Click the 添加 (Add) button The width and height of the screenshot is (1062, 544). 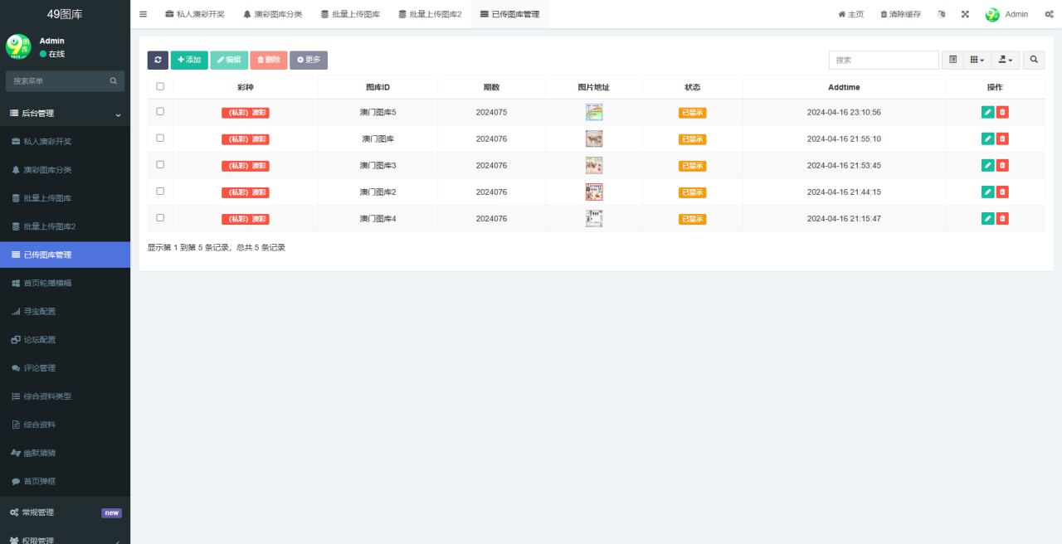(x=190, y=60)
